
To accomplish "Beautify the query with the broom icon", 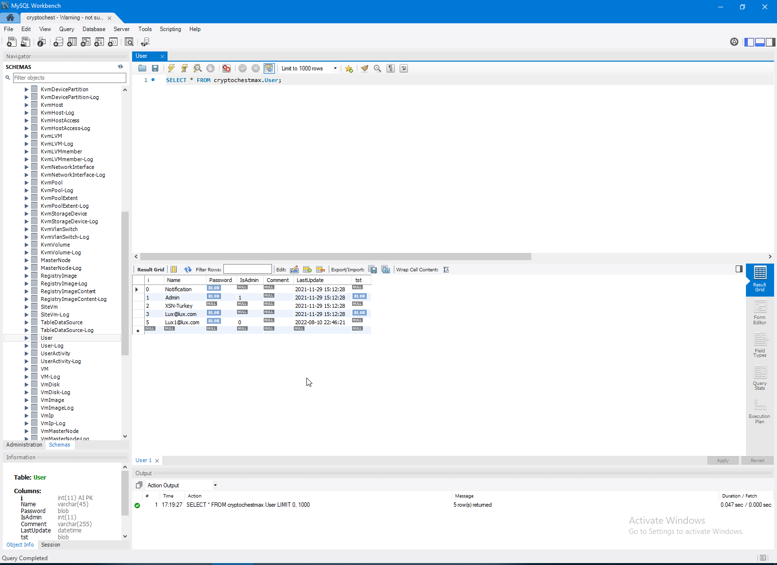I will [x=365, y=68].
